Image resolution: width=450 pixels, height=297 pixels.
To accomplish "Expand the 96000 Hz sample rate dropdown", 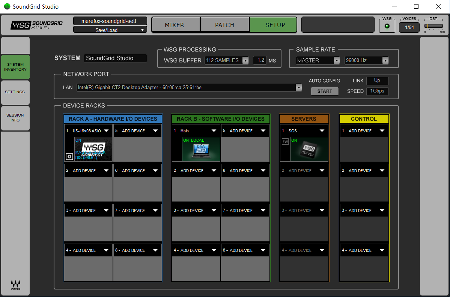I will click(366, 61).
